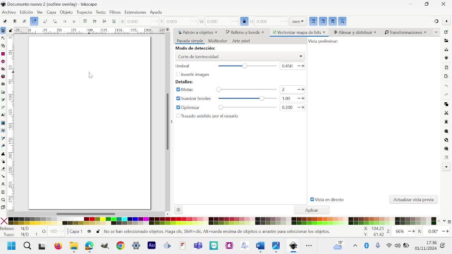452x254 pixels.
Task: Enable the Invertir imagen checkbox
Action: (178, 74)
